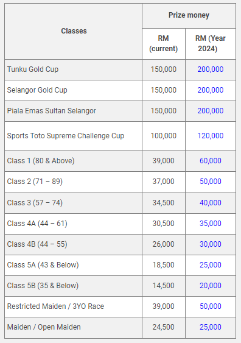The image size is (241, 343).
Task: Click the Classes column header
Action: pos(74,31)
